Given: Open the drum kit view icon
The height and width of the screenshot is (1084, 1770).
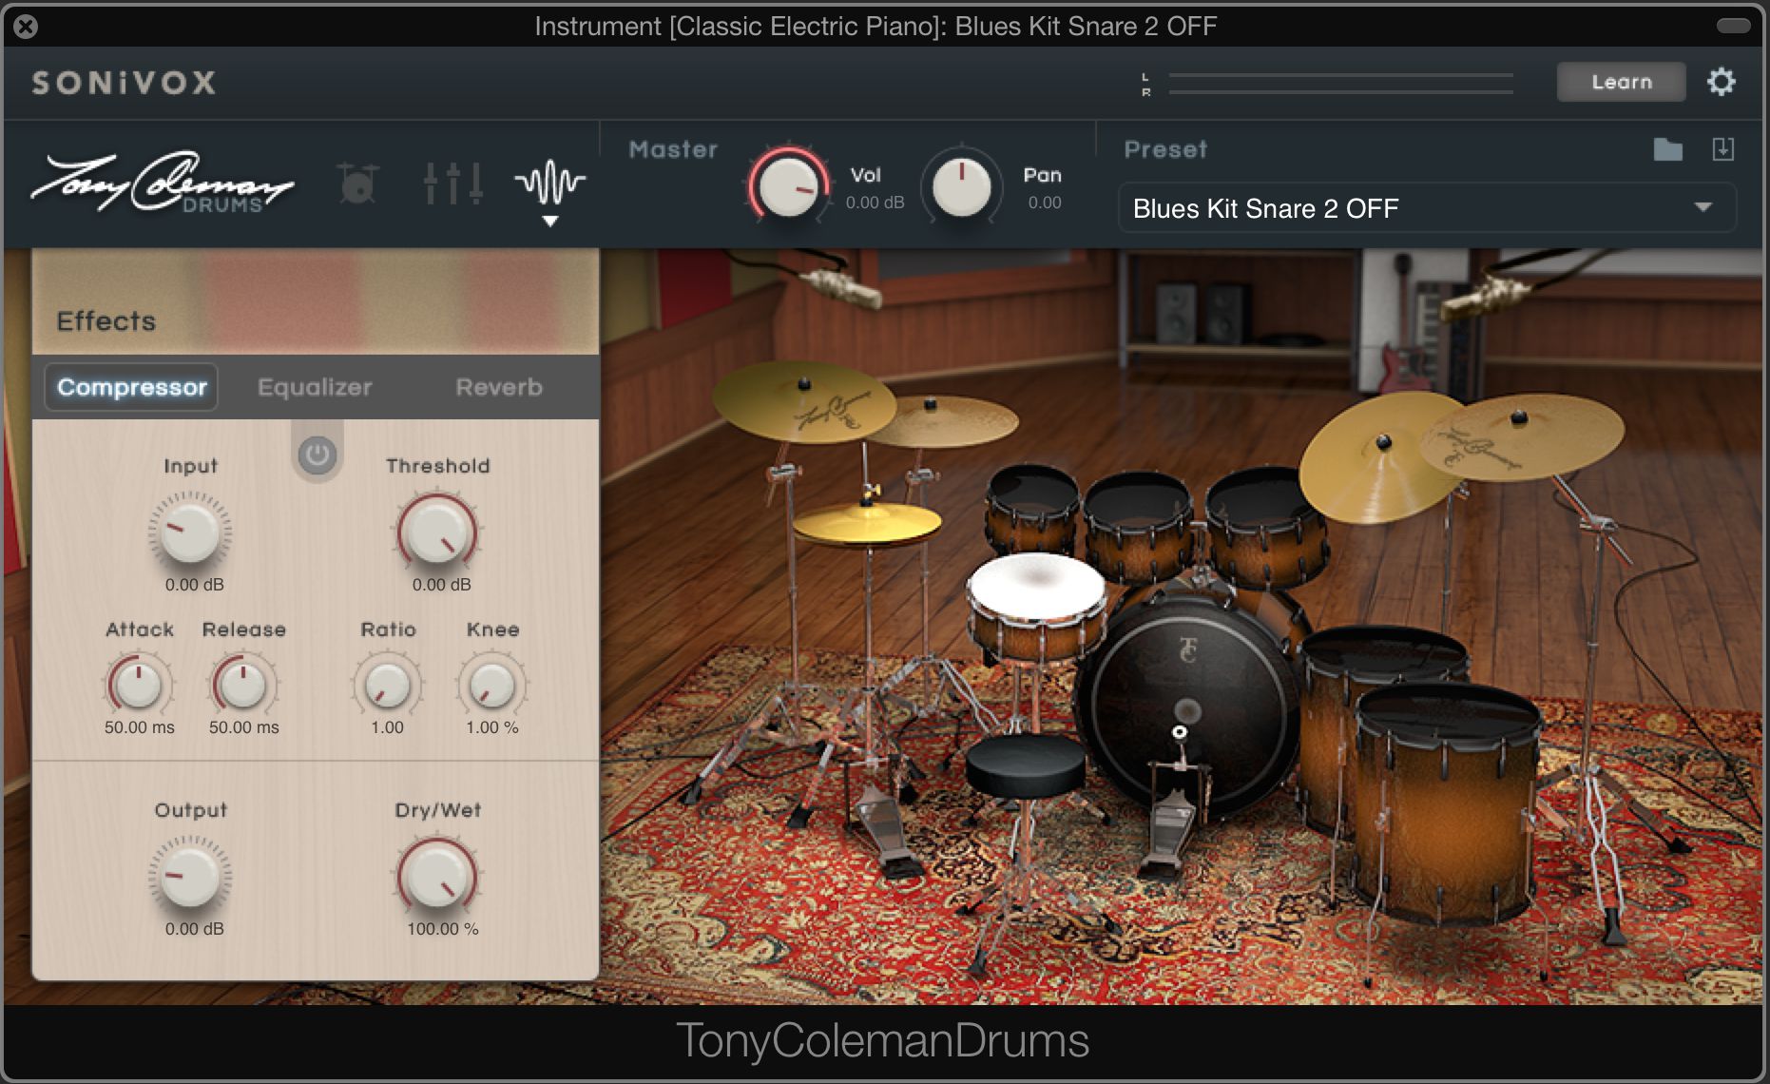Looking at the screenshot, I should [358, 183].
